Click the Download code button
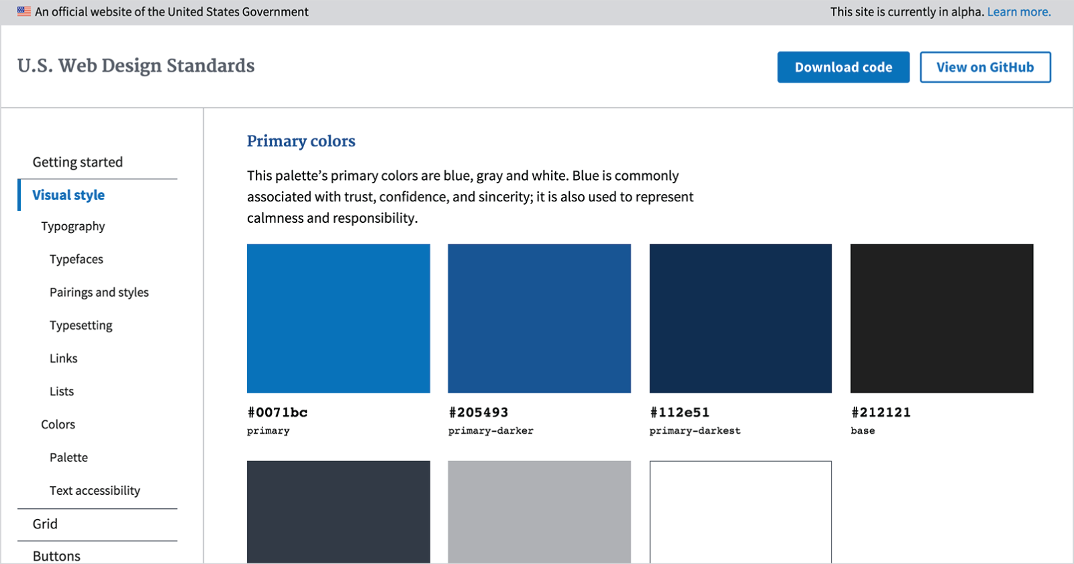1074x564 pixels. (x=843, y=66)
